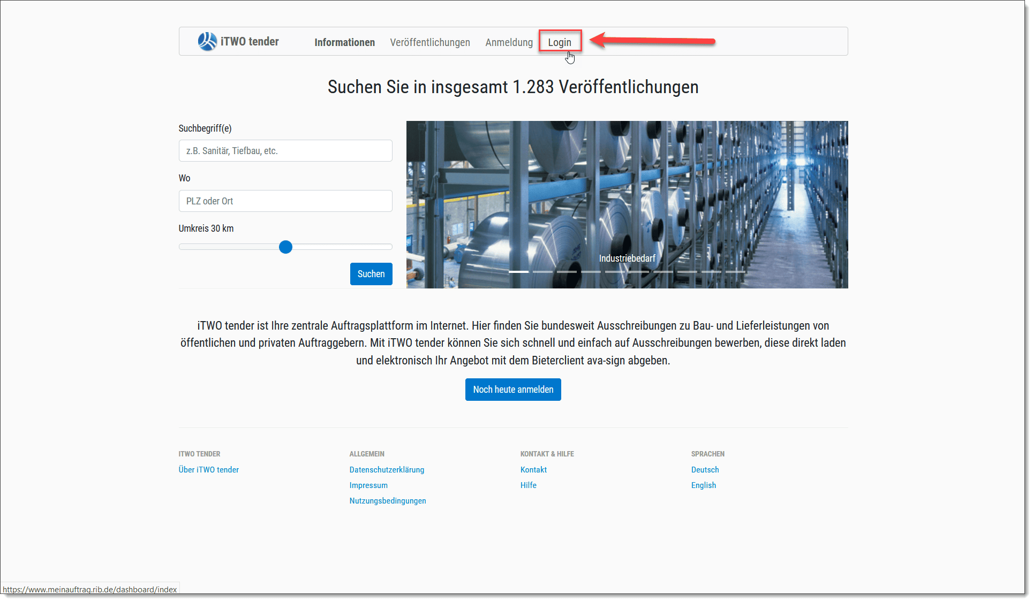Image resolution: width=1033 pixels, height=602 pixels.
Task: Click the blue Suchen button
Action: coord(371,274)
